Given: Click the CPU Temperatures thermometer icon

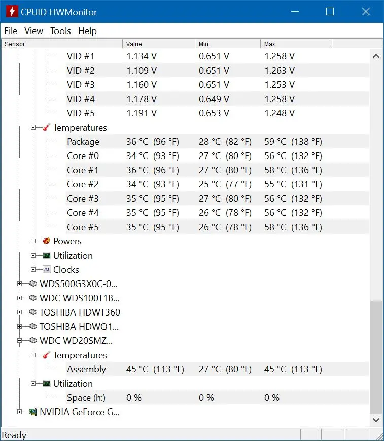Looking at the screenshot, I should point(46,128).
